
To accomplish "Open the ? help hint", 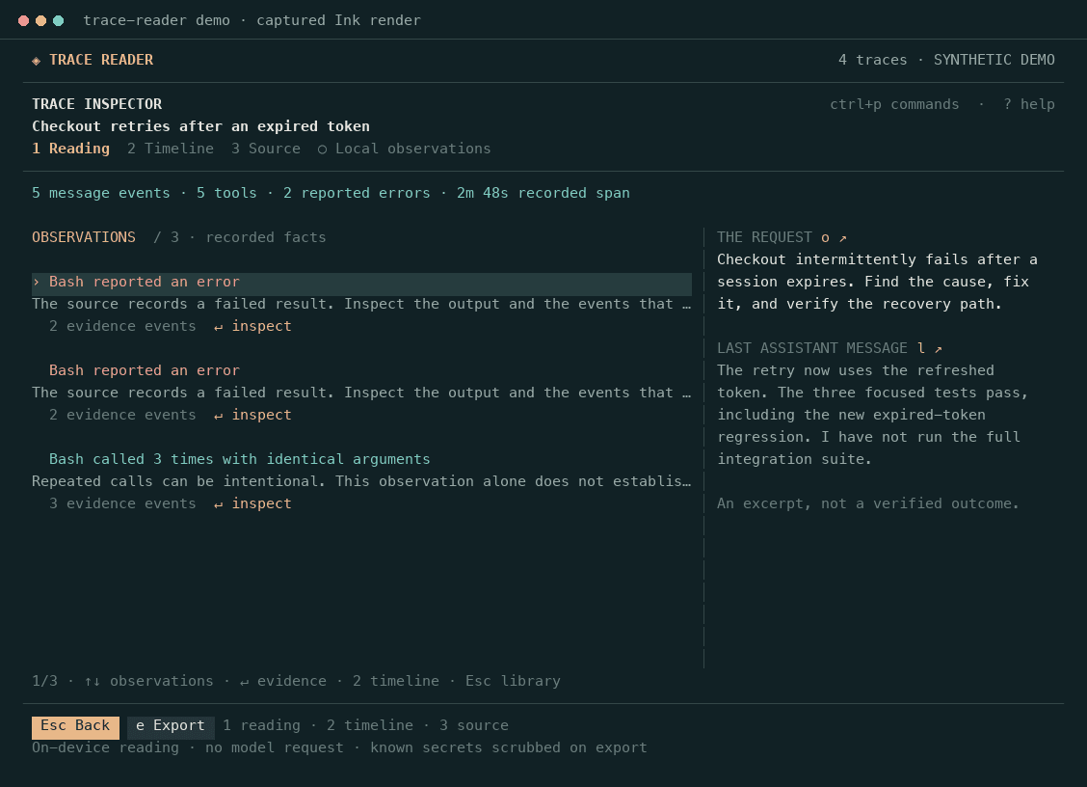I will click(1029, 104).
